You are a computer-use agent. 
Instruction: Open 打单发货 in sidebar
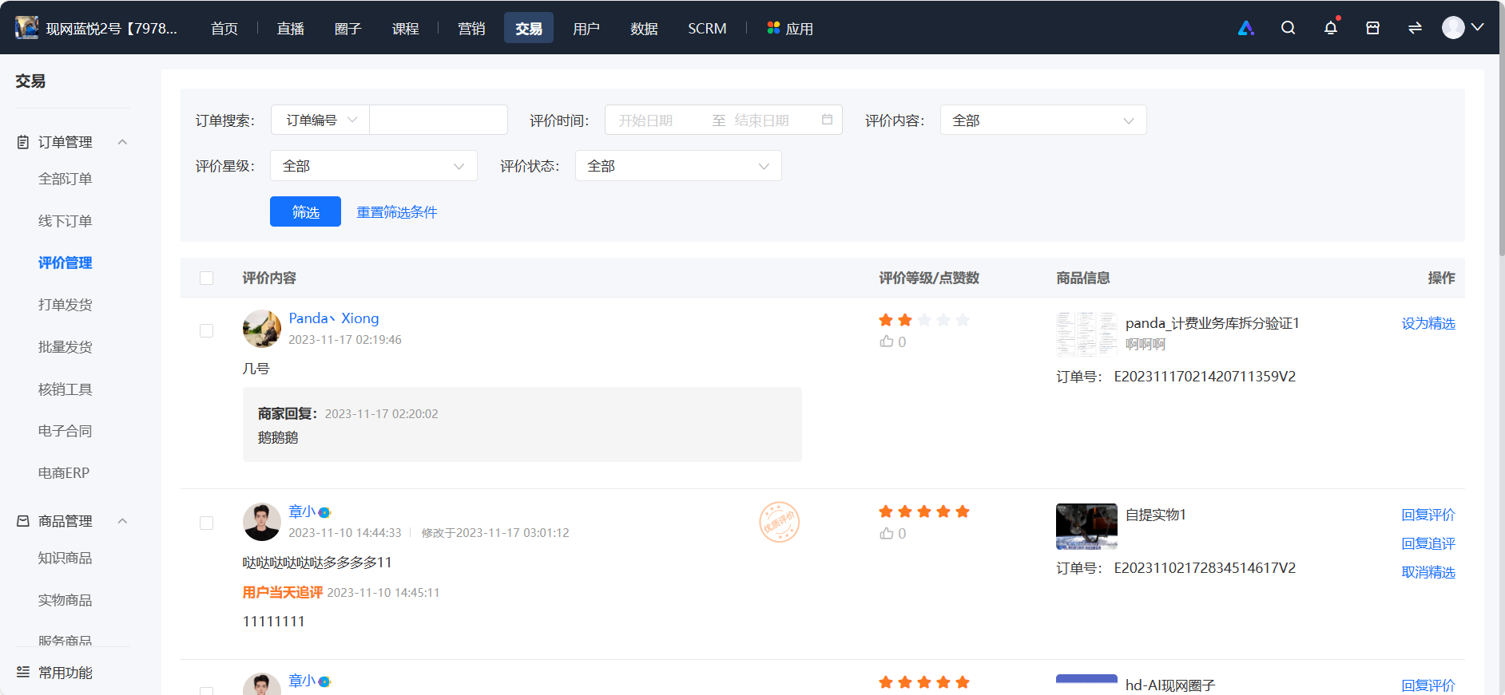tap(66, 305)
